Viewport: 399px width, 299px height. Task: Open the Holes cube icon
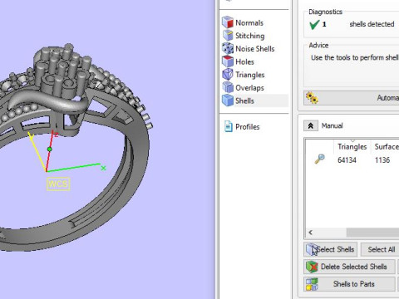[228, 61]
